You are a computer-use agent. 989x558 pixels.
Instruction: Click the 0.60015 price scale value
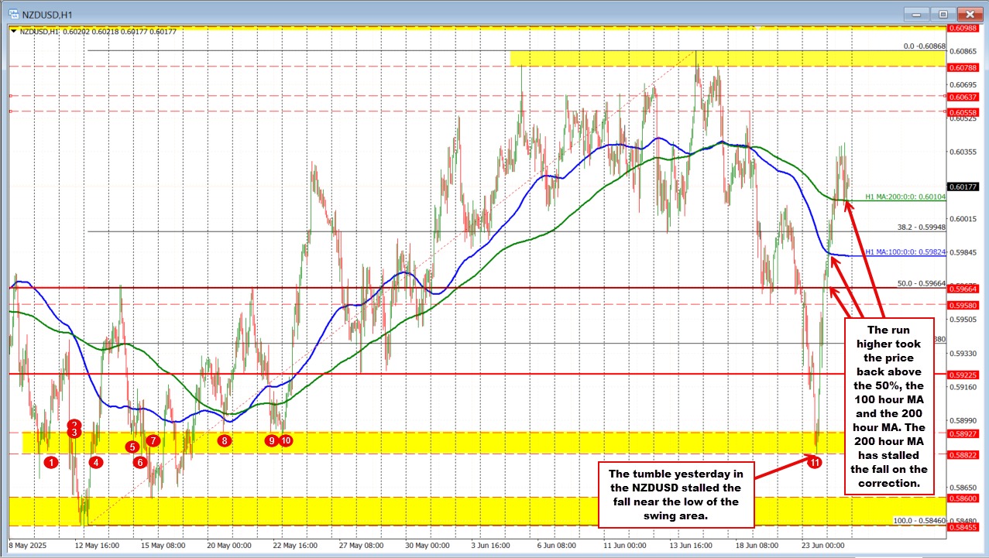[x=963, y=219]
